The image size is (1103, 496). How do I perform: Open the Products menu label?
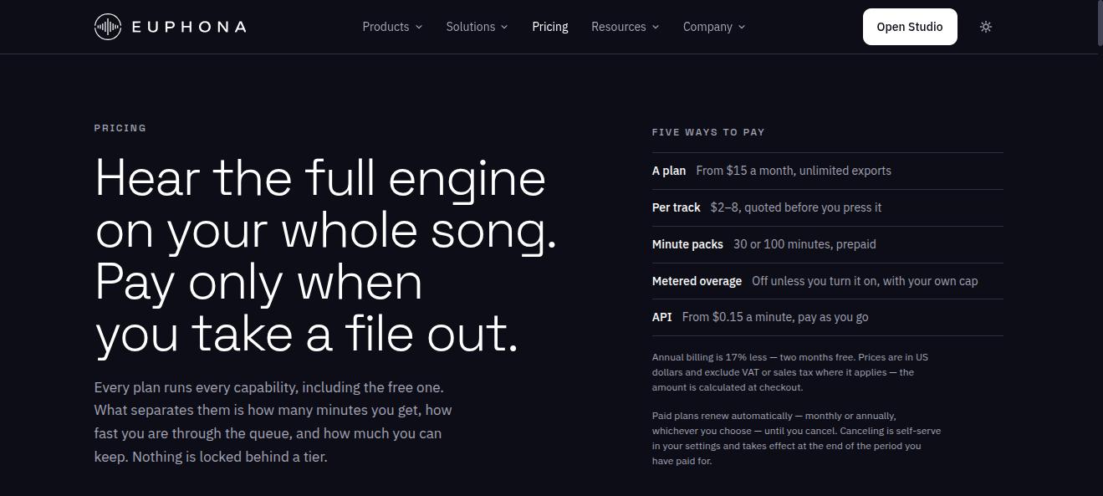386,27
